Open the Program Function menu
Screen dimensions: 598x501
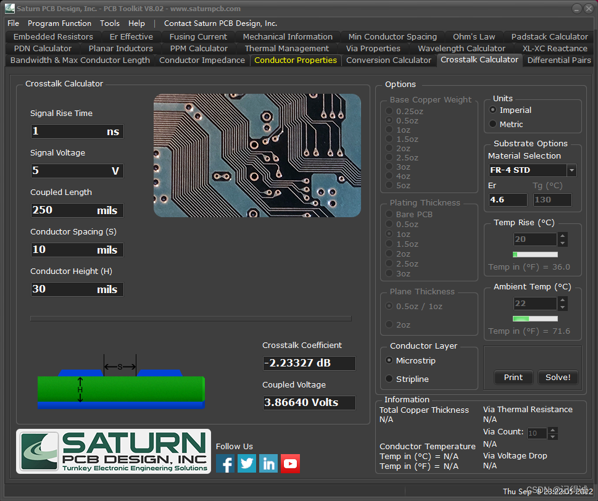coord(59,23)
